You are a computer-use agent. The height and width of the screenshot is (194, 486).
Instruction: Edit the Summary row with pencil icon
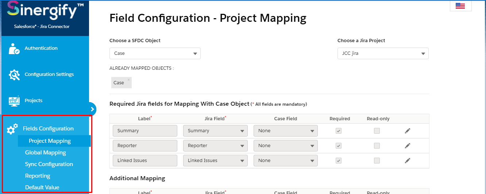tap(408, 131)
